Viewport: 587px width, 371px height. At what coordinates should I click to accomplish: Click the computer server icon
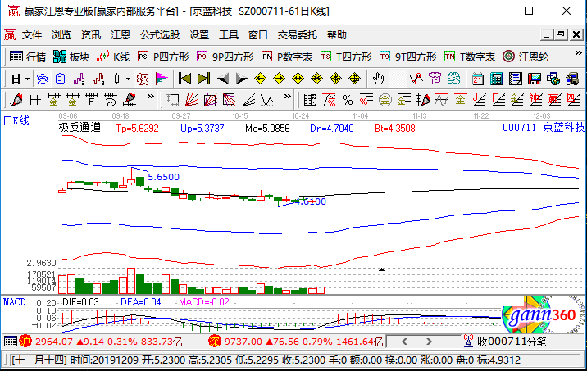click(x=572, y=79)
